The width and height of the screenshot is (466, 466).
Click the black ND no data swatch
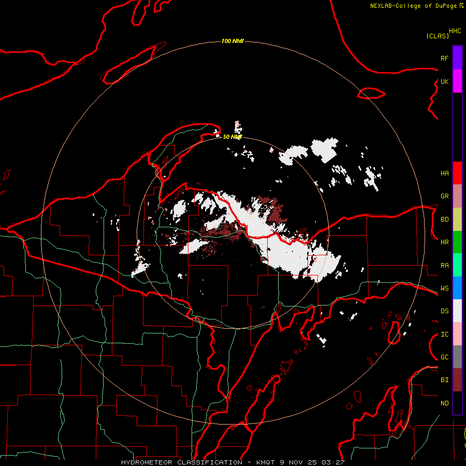click(457, 403)
